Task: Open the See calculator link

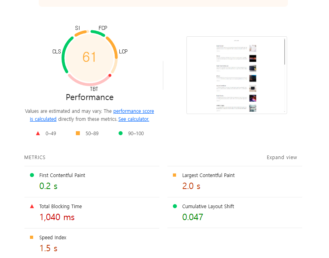Action: (134, 119)
